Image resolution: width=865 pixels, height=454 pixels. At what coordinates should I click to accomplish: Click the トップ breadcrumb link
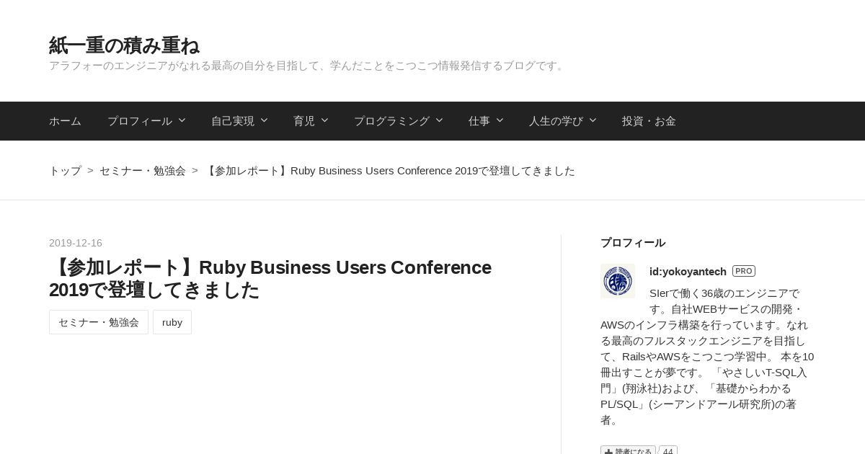pyautogui.click(x=65, y=171)
